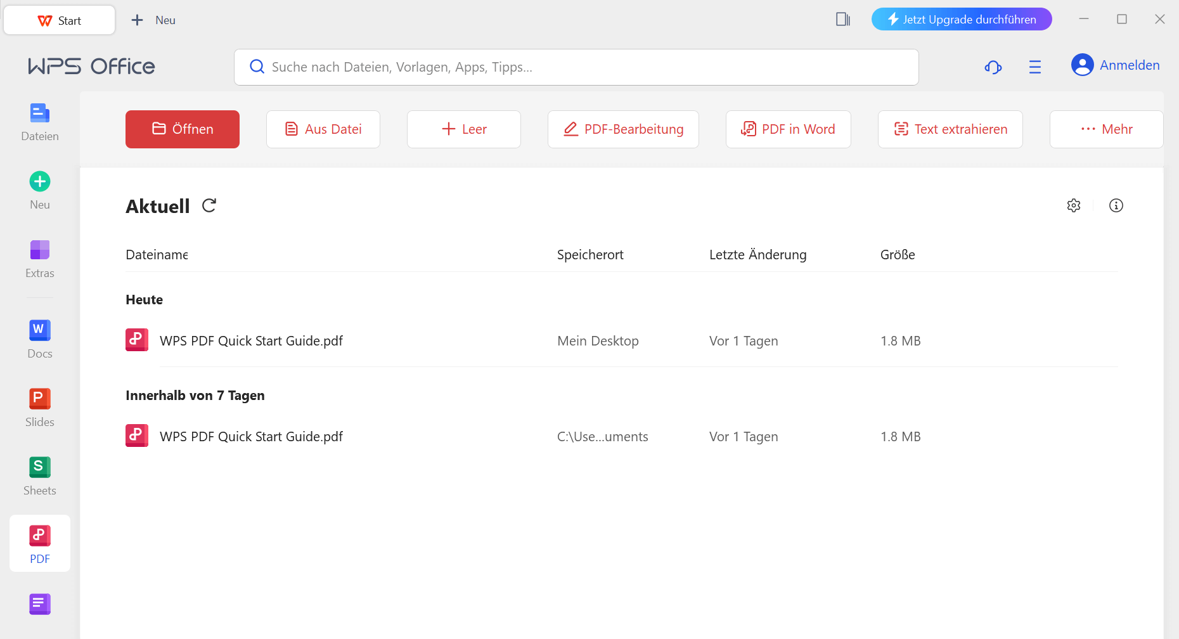
Task: Click the user avatar icon
Action: point(1083,65)
